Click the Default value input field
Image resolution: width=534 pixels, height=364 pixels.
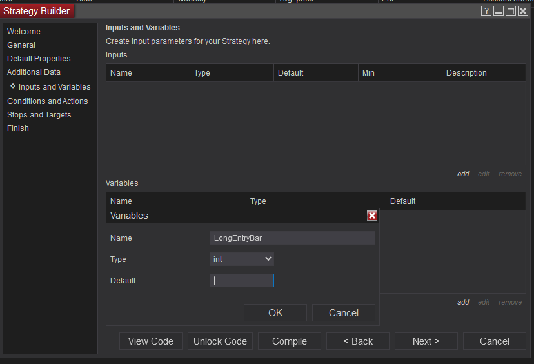click(242, 281)
